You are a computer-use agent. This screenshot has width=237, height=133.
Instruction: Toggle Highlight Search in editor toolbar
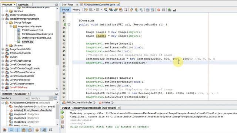click(120, 10)
